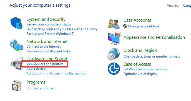Open the View by Category dropdown
Screen dimensions: 191x101
[x=187, y=6]
